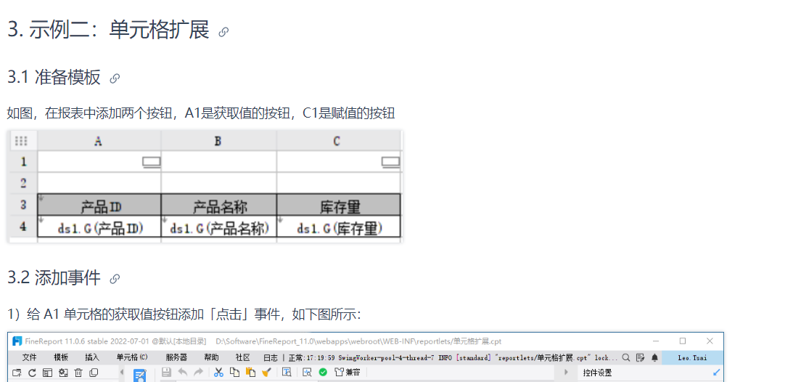Viewport: 785px width, 382px height.
Task: Copy anchor link beside 3.2 添加事件
Action: pyautogui.click(x=115, y=279)
